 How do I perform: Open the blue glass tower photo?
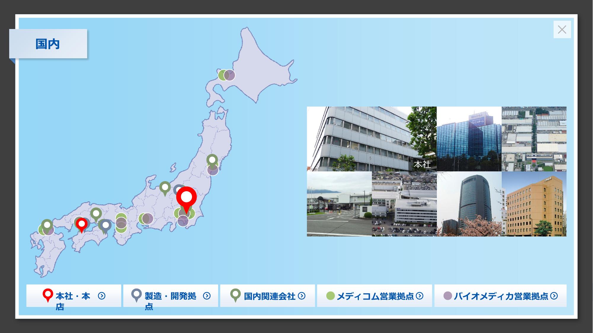click(469, 139)
